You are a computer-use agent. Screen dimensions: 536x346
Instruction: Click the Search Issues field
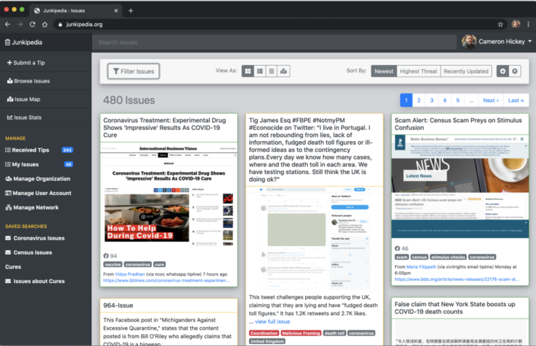(274, 42)
